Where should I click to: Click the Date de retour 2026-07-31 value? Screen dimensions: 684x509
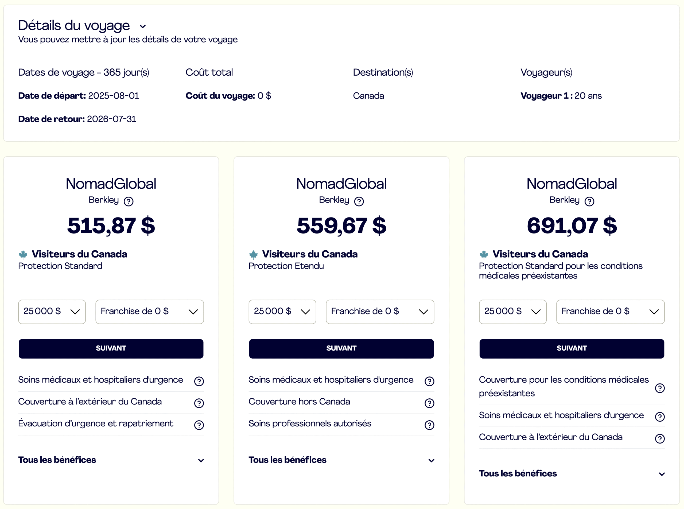click(111, 119)
